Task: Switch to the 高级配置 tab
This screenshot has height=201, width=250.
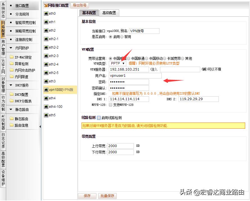Action: click(x=109, y=13)
